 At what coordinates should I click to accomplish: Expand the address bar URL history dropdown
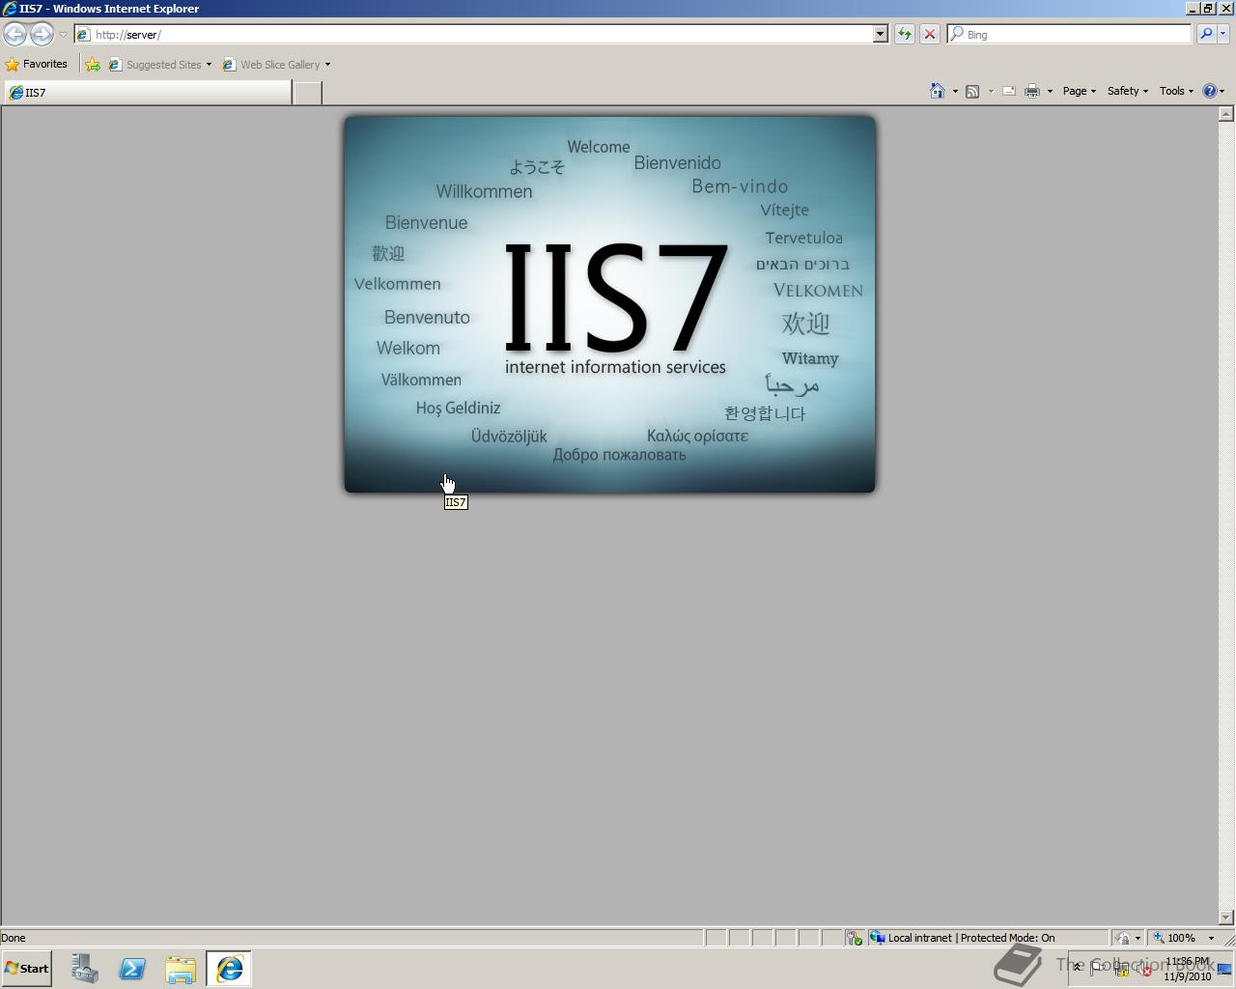tap(880, 34)
